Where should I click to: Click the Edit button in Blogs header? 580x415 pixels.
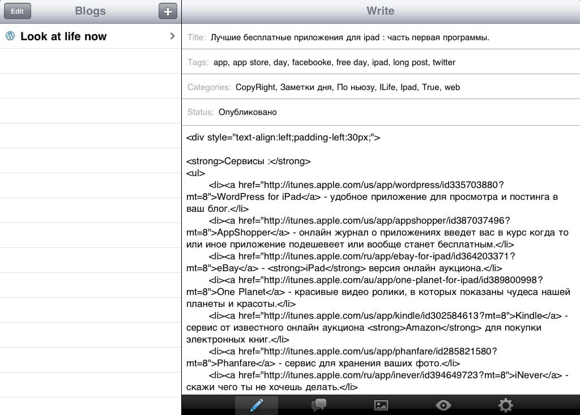pyautogui.click(x=18, y=11)
